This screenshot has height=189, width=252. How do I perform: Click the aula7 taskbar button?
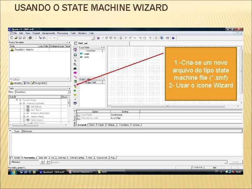(x=111, y=172)
